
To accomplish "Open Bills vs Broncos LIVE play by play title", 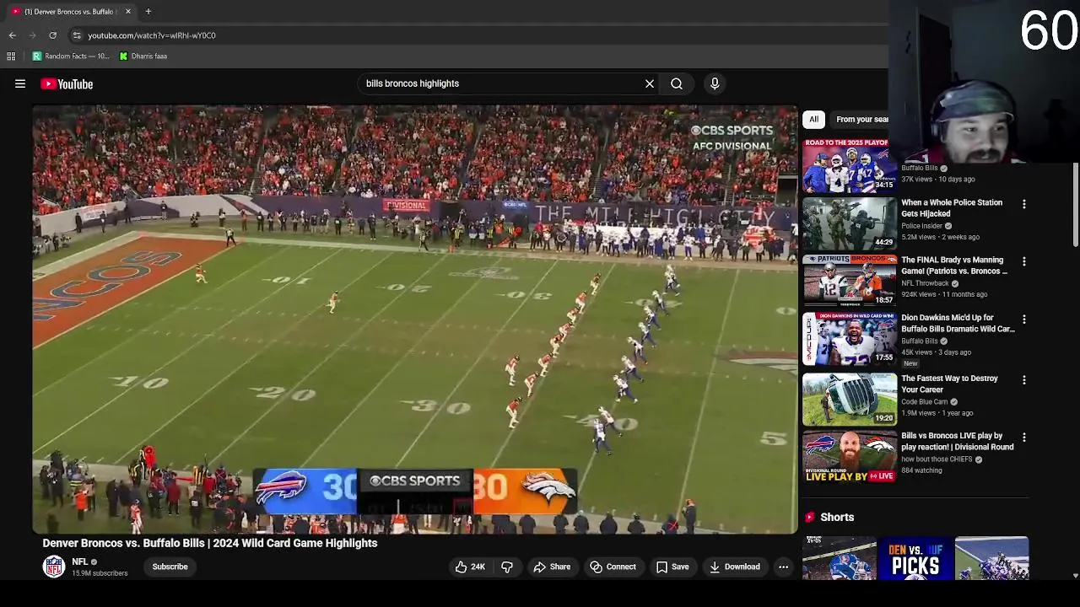I will click(x=957, y=441).
